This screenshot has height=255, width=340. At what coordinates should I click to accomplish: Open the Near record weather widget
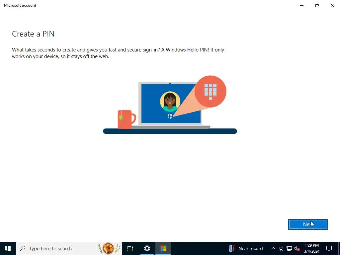pyautogui.click(x=246, y=248)
